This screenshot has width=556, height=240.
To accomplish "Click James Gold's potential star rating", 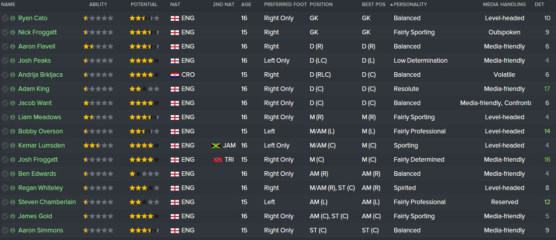I will pyautogui.click(x=144, y=216).
